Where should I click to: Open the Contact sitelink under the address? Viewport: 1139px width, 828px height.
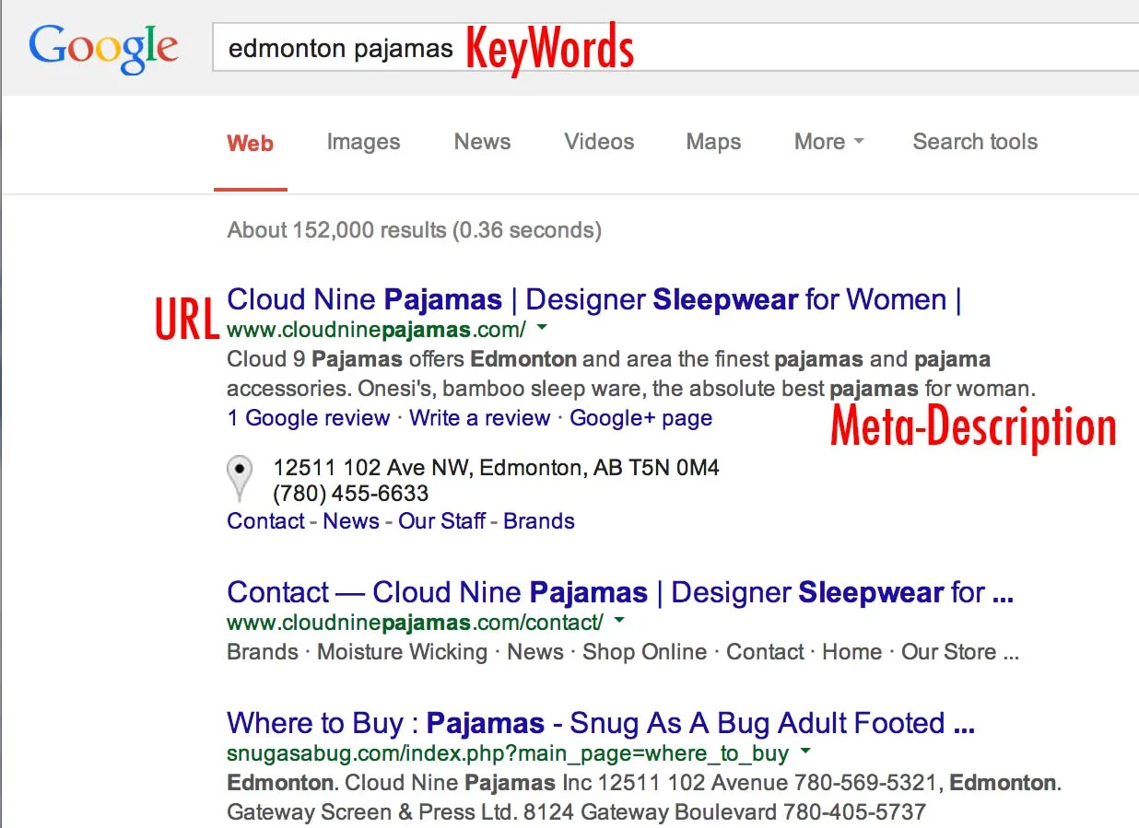(265, 521)
